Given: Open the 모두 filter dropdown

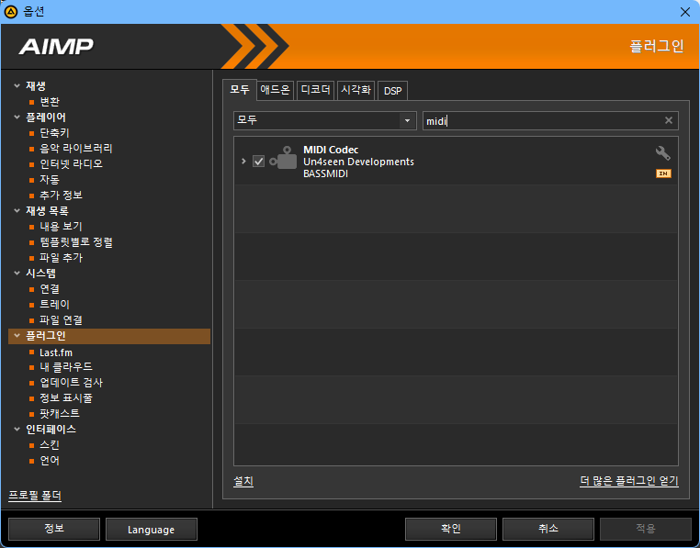Looking at the screenshot, I should [325, 120].
